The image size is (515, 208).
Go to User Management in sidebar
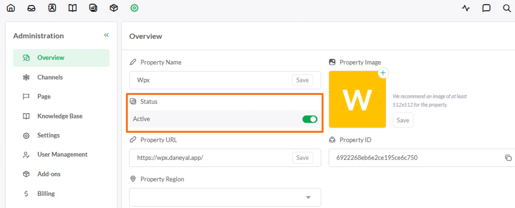62,154
